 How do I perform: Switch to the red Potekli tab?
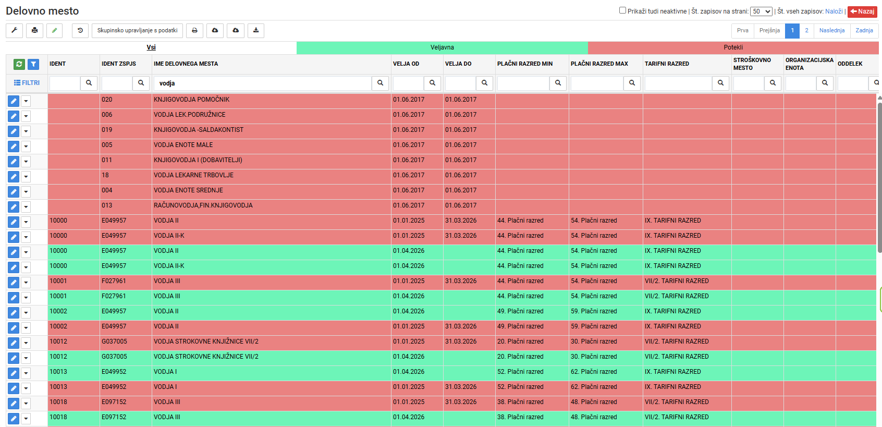click(733, 47)
